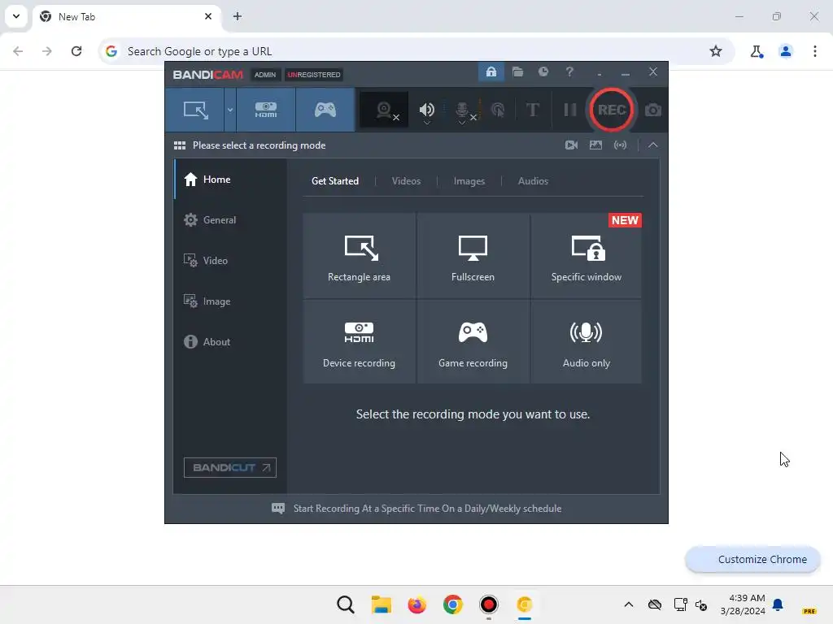Viewport: 833px width, 624px height.
Task: Click the broadcast signal icon in status bar
Action: 620,145
